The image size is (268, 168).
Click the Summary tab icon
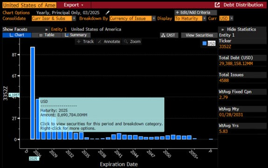click(67, 35)
